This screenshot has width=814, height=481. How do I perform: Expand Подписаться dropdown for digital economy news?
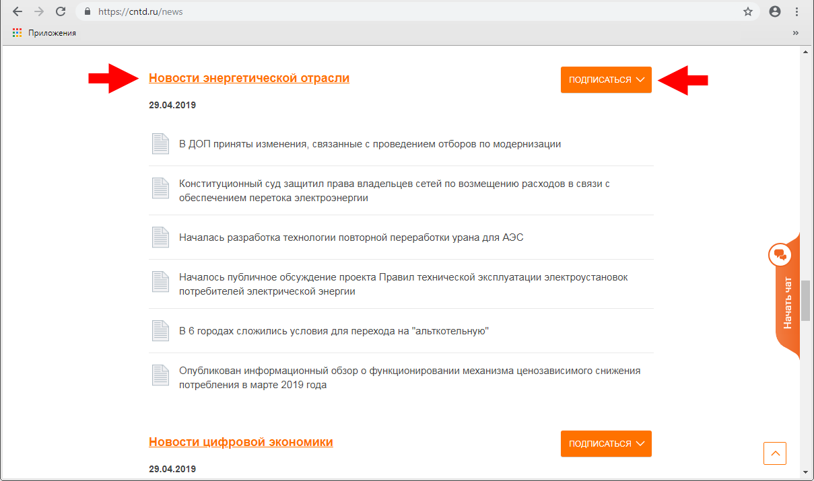tap(606, 444)
